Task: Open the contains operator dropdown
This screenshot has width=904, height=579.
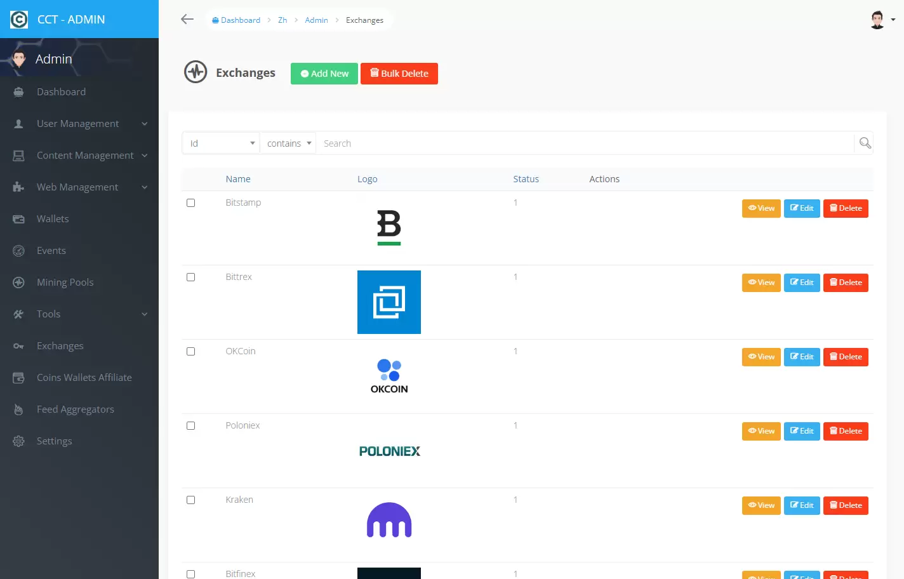Action: click(x=288, y=143)
